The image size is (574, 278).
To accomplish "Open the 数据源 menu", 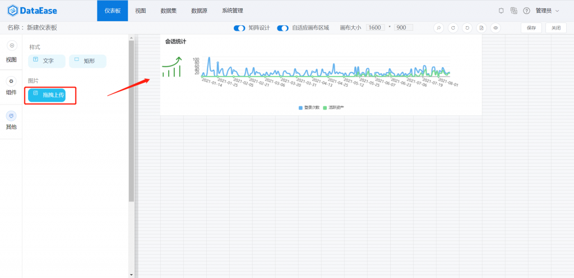I will coord(199,11).
